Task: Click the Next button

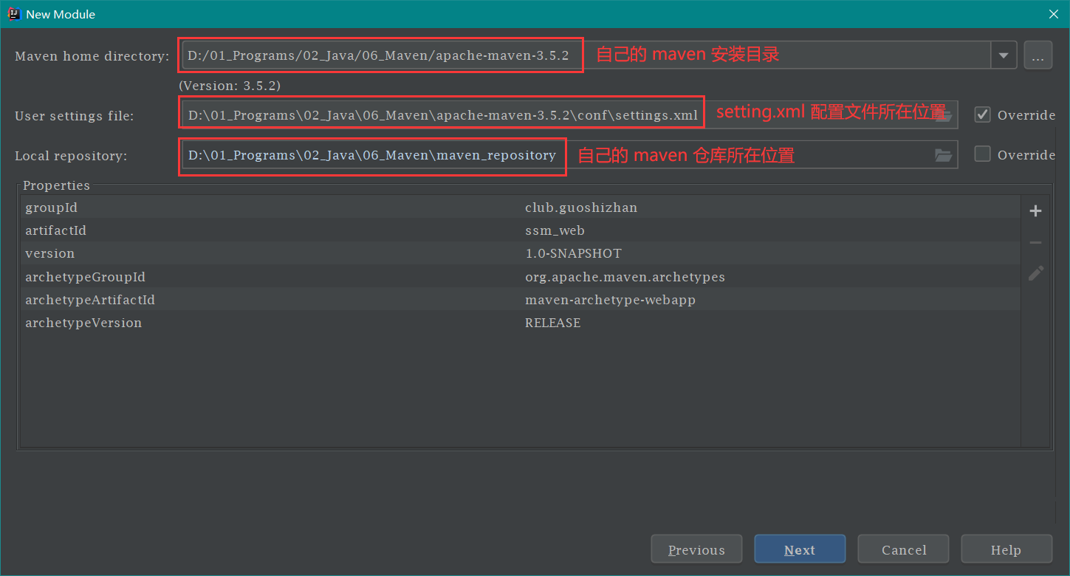Action: click(x=799, y=549)
